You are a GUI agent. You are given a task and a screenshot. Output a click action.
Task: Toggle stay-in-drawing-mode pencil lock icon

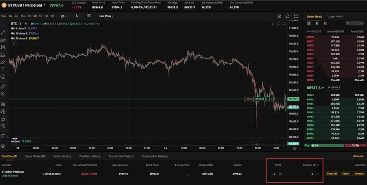pyautogui.click(x=3, y=111)
